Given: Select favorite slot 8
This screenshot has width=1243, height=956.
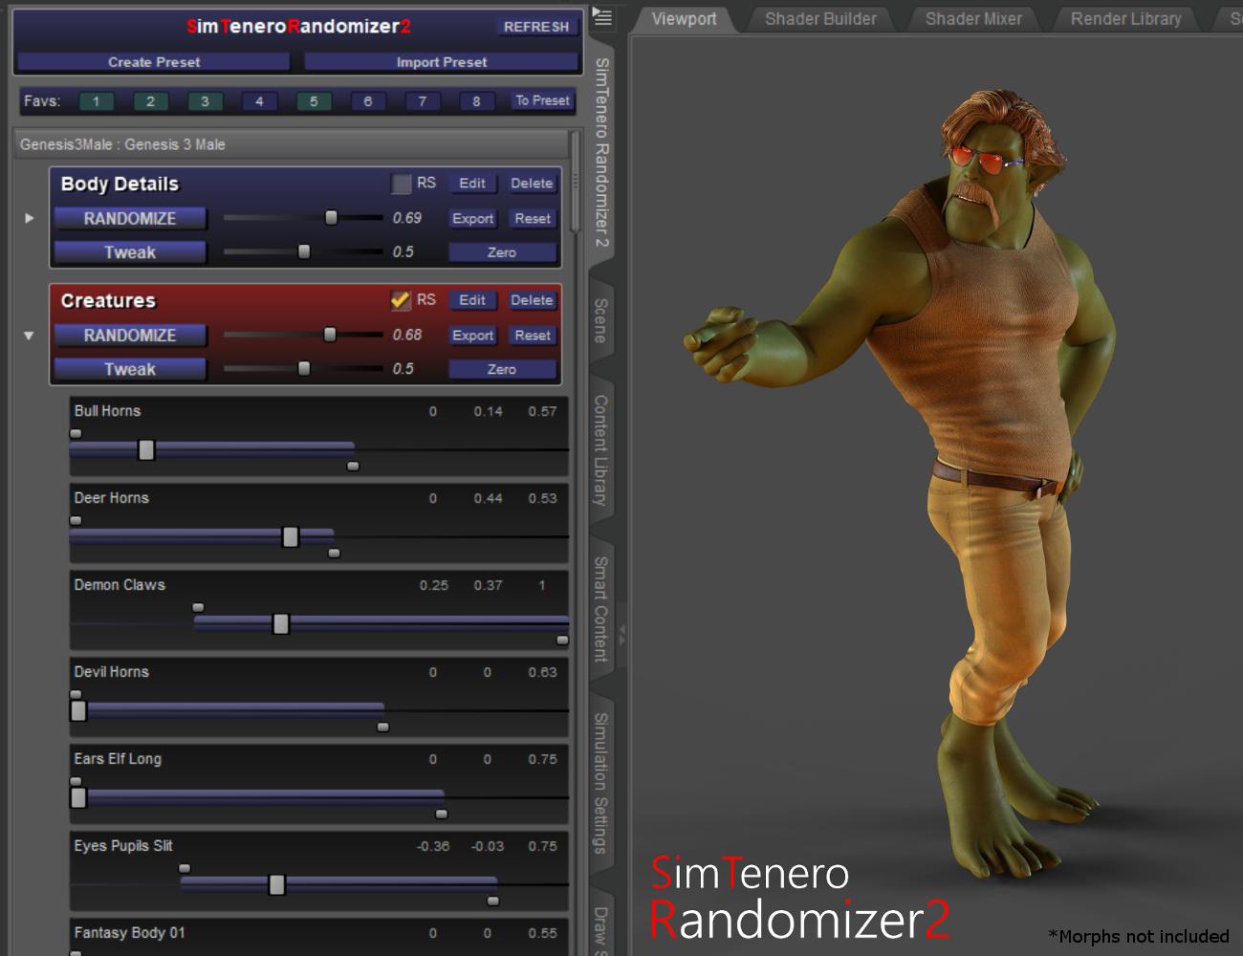Looking at the screenshot, I should tap(476, 101).
